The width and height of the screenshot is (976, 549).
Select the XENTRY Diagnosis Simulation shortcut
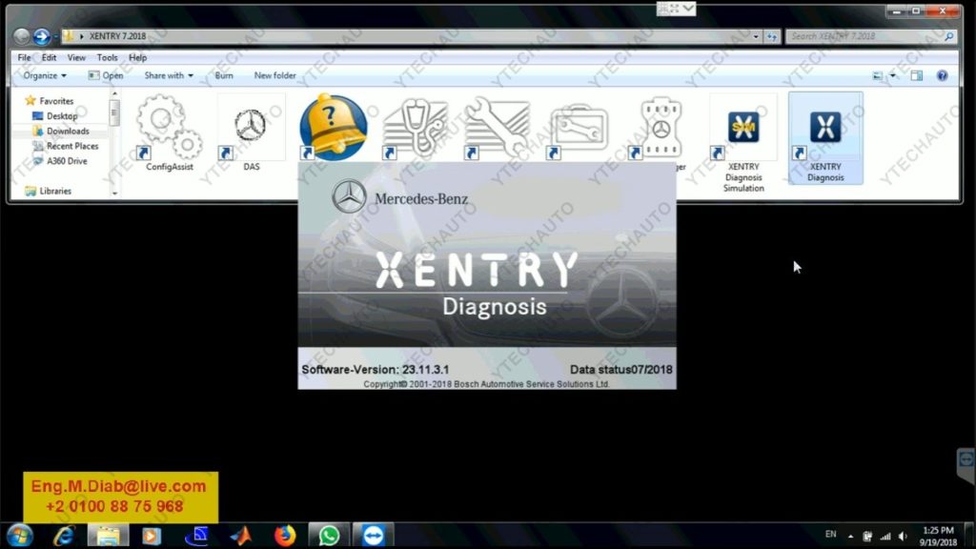742,133
